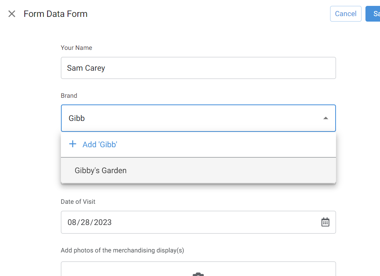
Task: Click the calendar icon in Date of Visit
Action: 325,222
